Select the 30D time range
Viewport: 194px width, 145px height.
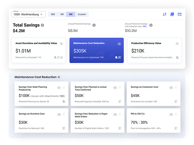click(x=53, y=14)
